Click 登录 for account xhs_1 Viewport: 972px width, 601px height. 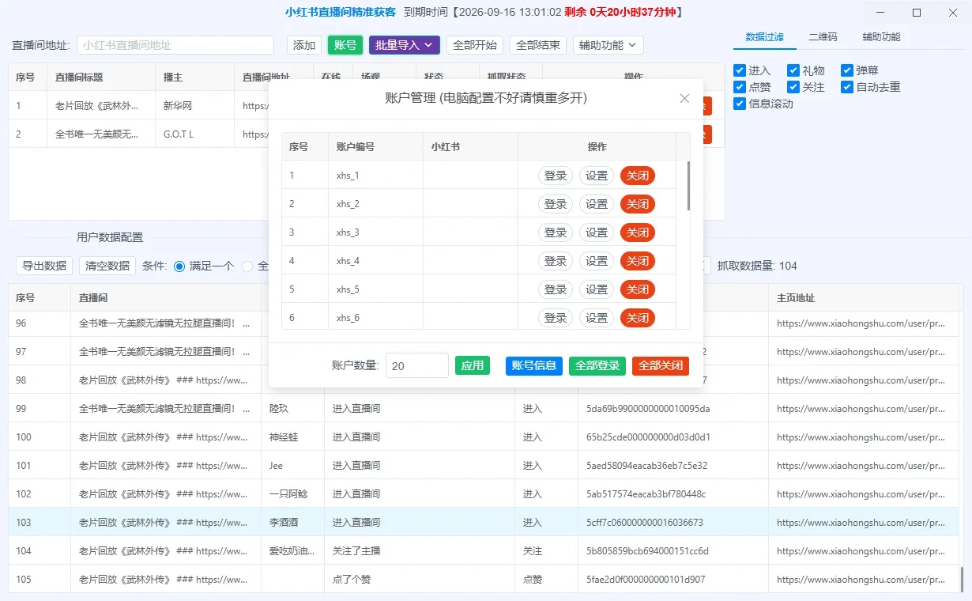pyautogui.click(x=556, y=176)
